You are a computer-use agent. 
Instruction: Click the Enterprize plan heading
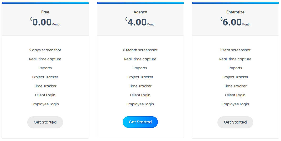point(235,12)
